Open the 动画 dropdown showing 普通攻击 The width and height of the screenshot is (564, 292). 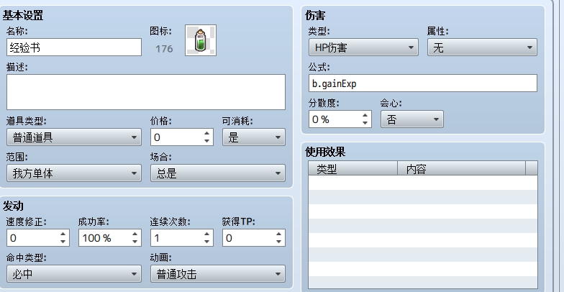point(218,274)
